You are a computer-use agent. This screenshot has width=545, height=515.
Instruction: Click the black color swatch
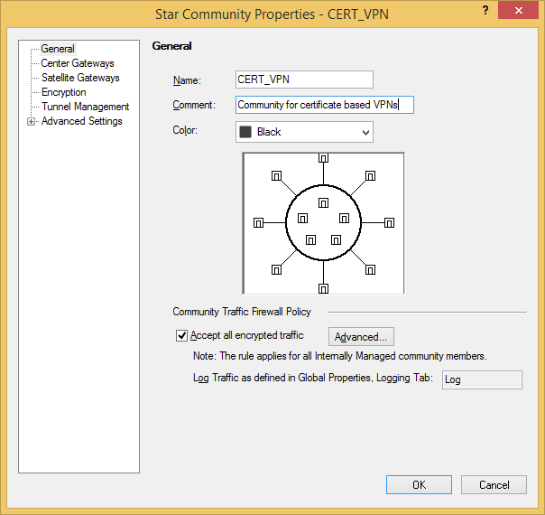245,132
